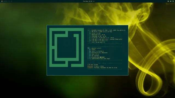Screen dimensions: 175x98
Task: Click the icon beside Uptime
Action: pyautogui.click(x=88, y=66)
